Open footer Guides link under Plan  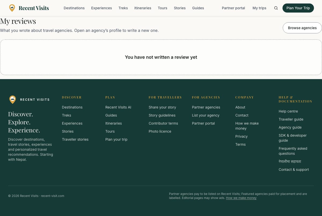[x=111, y=115]
